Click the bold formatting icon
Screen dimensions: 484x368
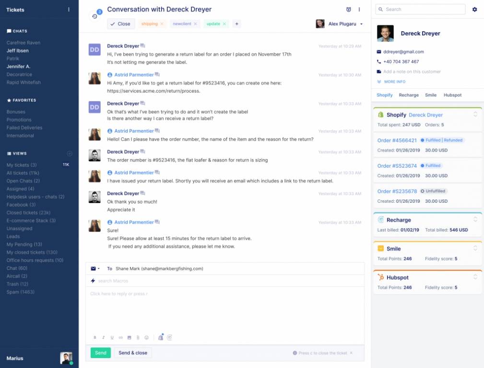95,337
